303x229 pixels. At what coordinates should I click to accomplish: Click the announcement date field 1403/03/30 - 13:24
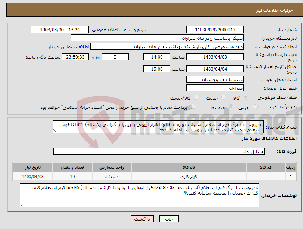[60, 30]
